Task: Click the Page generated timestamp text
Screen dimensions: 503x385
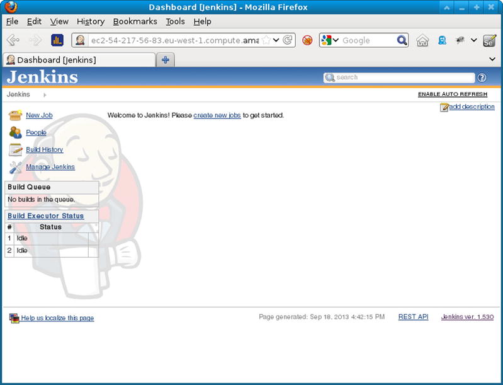Action: tap(322, 317)
